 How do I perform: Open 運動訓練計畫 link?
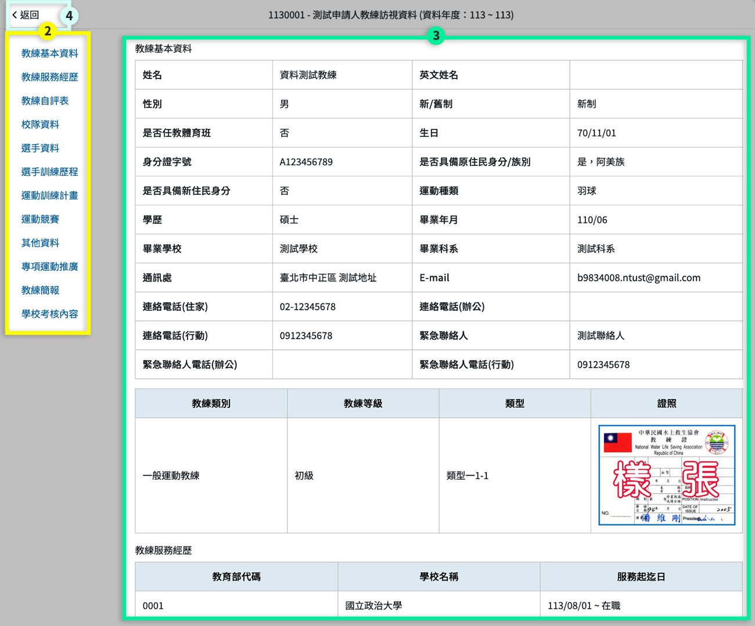point(49,196)
